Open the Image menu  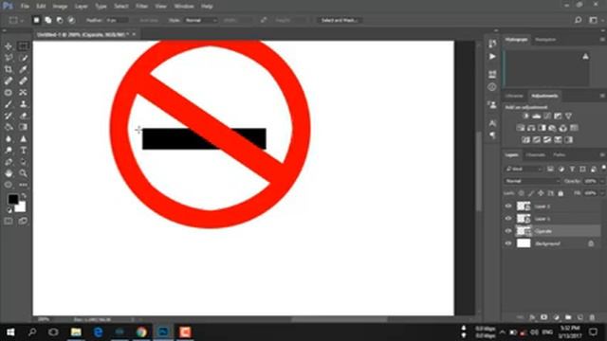click(x=60, y=7)
